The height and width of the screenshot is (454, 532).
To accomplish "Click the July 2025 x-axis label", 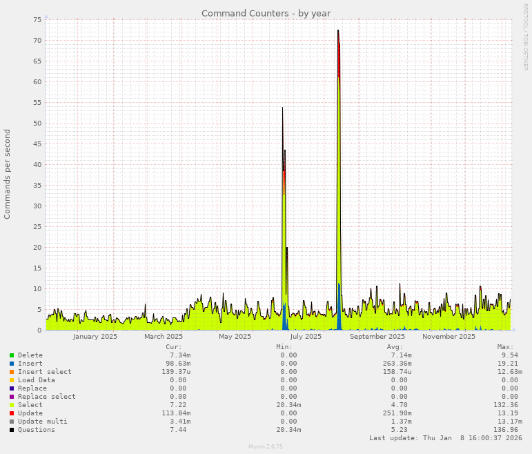I will point(306,337).
